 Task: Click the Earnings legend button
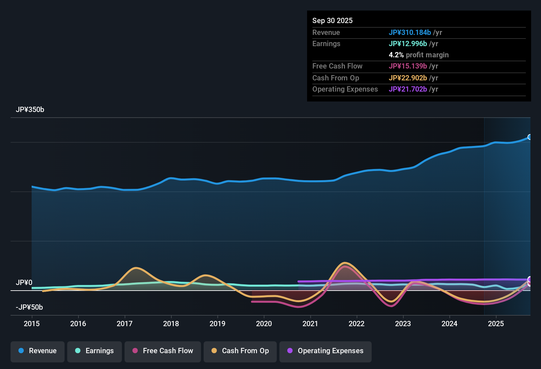pyautogui.click(x=94, y=351)
